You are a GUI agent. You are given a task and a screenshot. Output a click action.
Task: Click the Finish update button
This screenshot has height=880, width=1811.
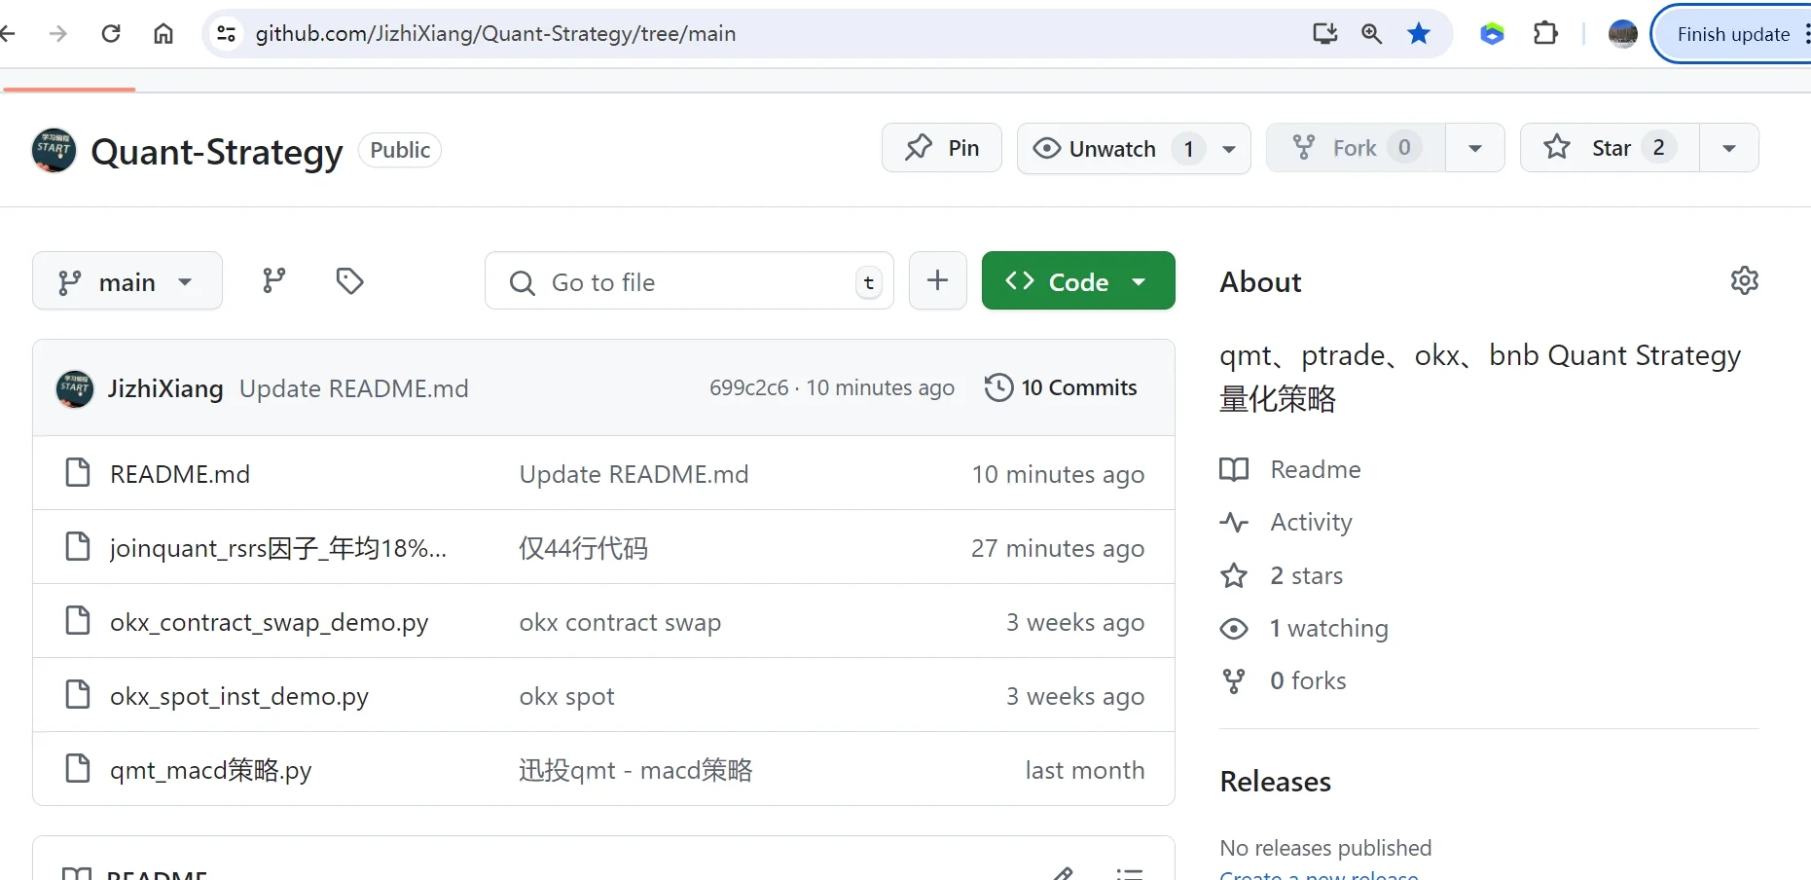pos(1733,34)
